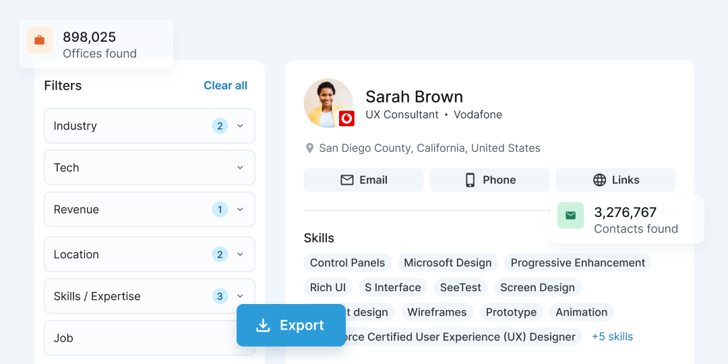Click the phone icon in Phone button
Viewport: 728px width, 364px height.
(470, 180)
